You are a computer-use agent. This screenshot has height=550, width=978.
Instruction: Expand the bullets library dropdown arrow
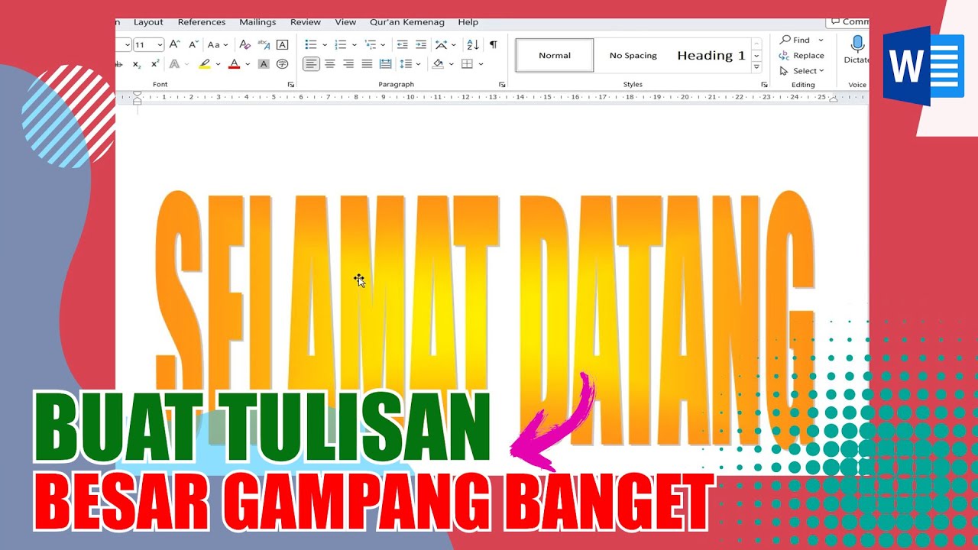(325, 44)
